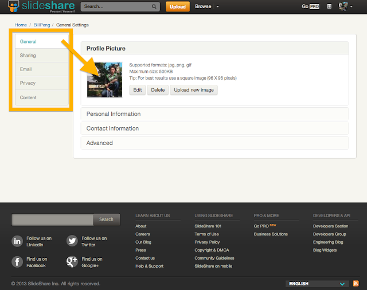Open SlideShare 101 link
Viewport: 367px width, 290px height.
click(208, 226)
